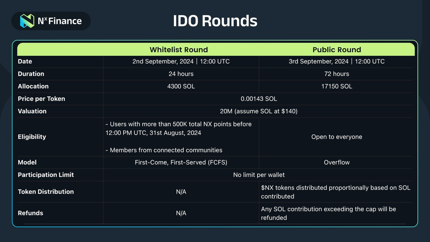Click the 0.00143 SOL price value
The height and width of the screenshot is (242, 430).
(x=259, y=99)
